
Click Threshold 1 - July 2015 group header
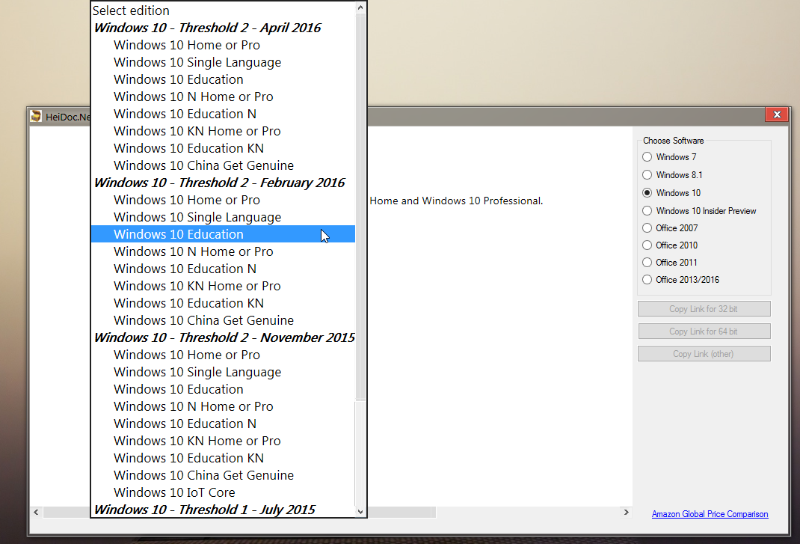click(x=223, y=510)
